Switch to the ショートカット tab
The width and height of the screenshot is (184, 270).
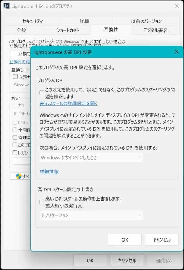click(68, 30)
